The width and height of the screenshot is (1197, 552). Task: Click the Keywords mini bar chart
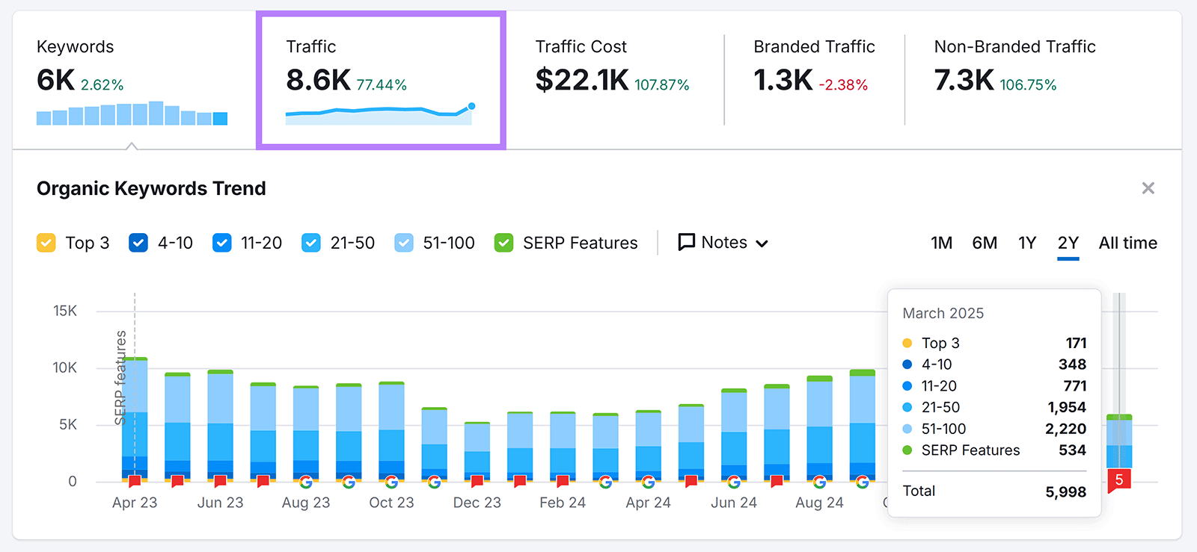pyautogui.click(x=132, y=114)
